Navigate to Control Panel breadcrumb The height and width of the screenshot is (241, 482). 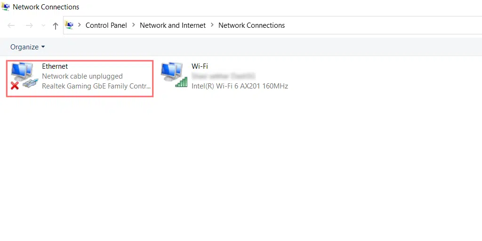click(x=106, y=25)
